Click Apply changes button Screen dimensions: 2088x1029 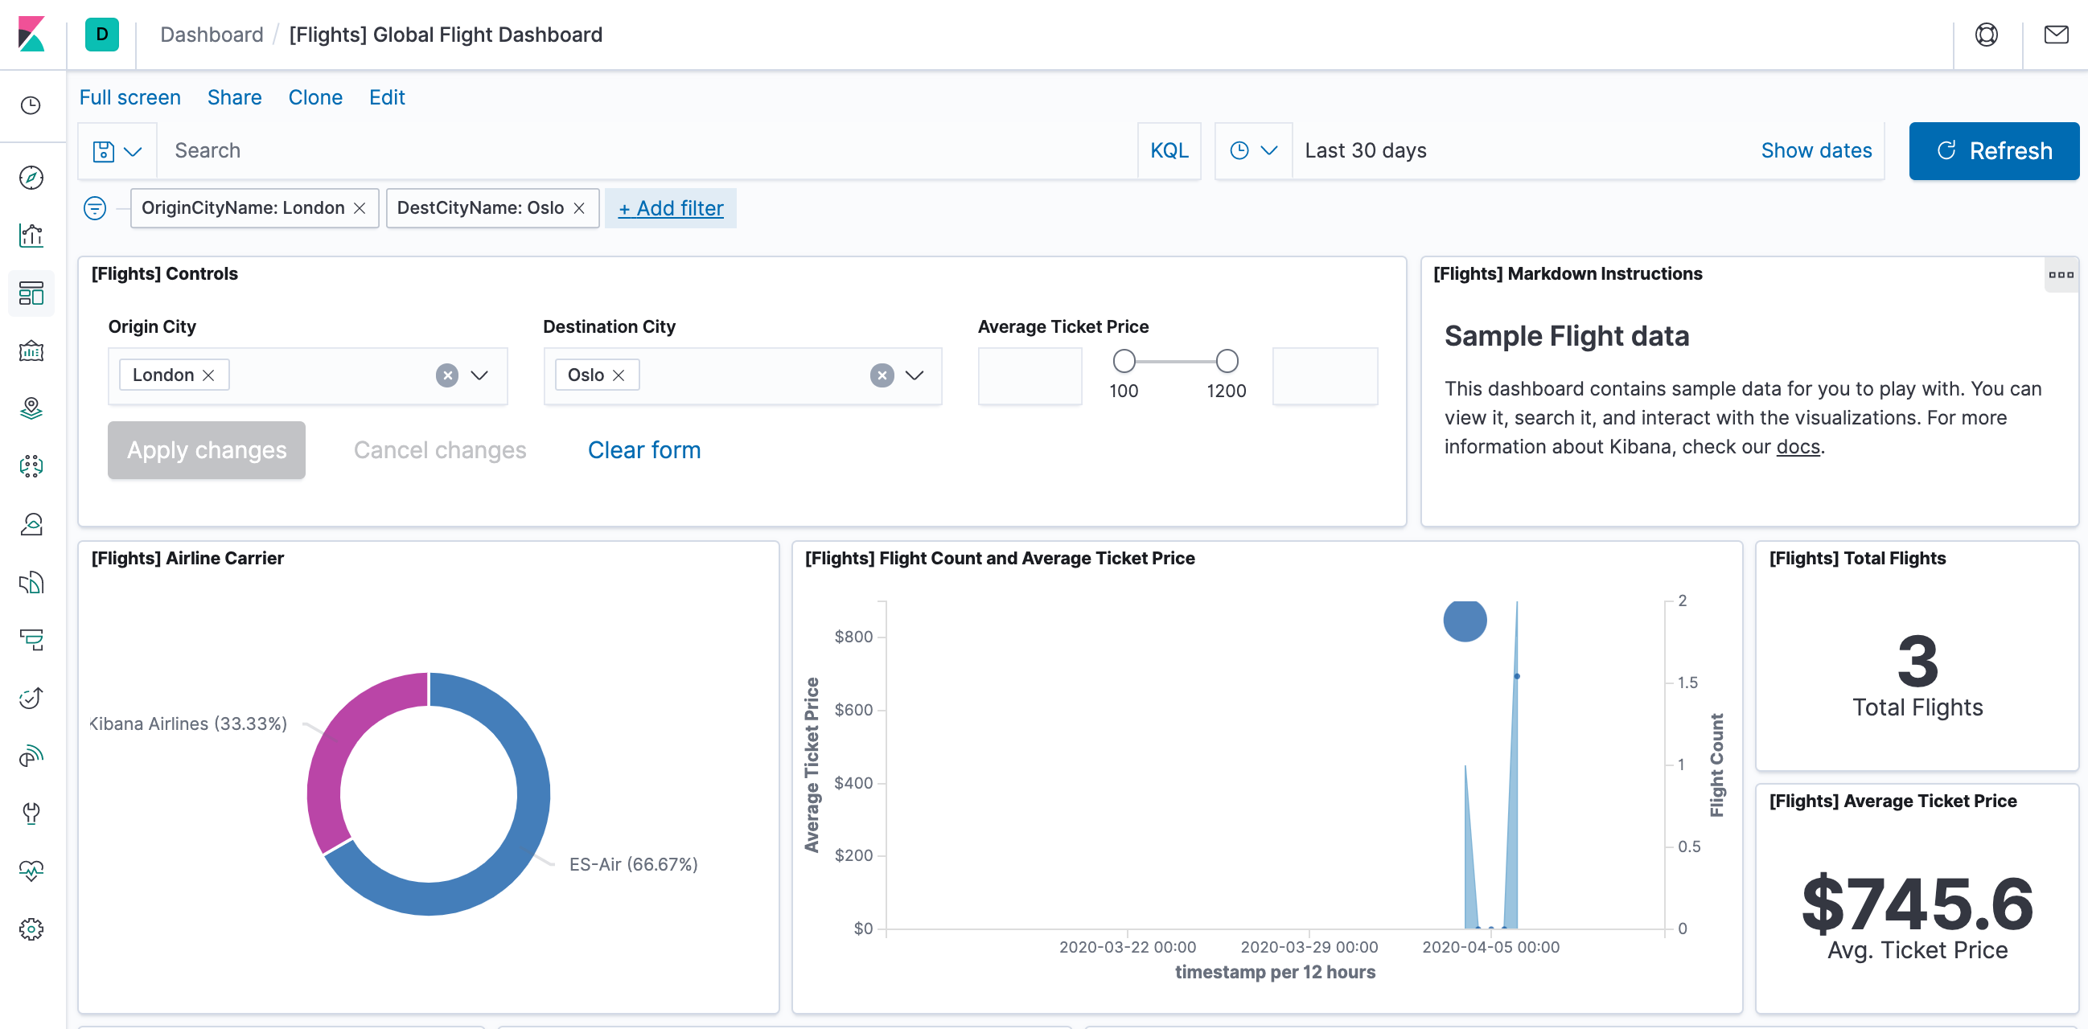click(x=207, y=449)
